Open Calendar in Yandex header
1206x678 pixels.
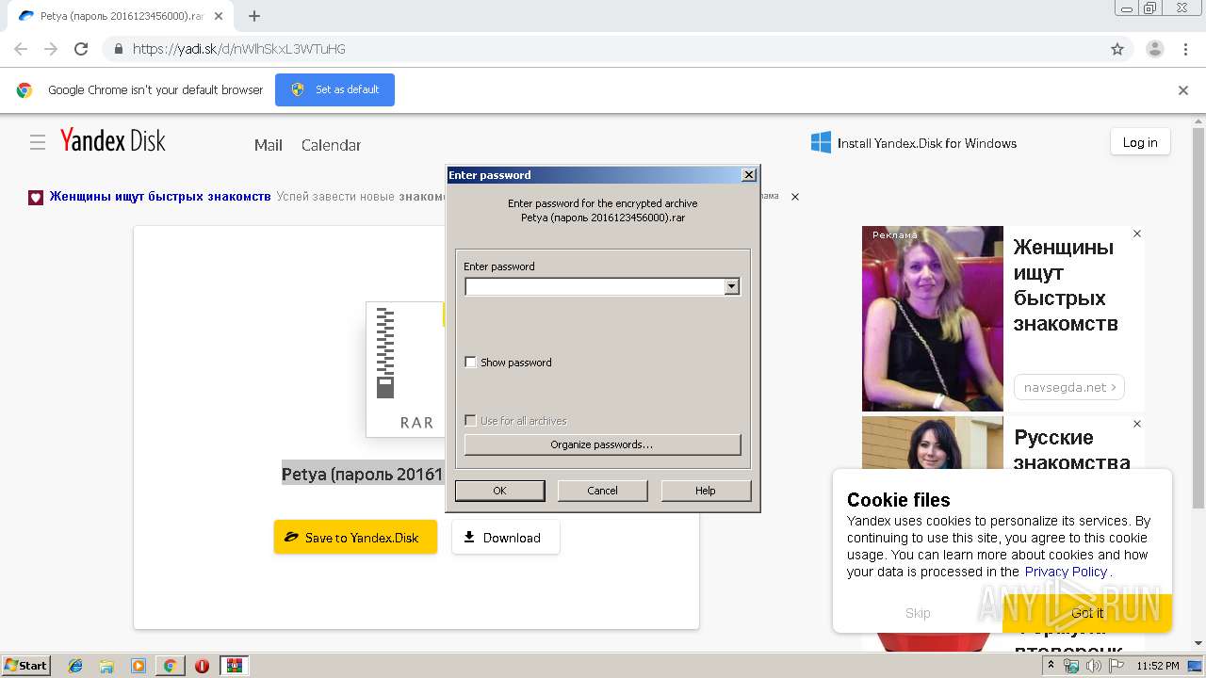tap(331, 145)
